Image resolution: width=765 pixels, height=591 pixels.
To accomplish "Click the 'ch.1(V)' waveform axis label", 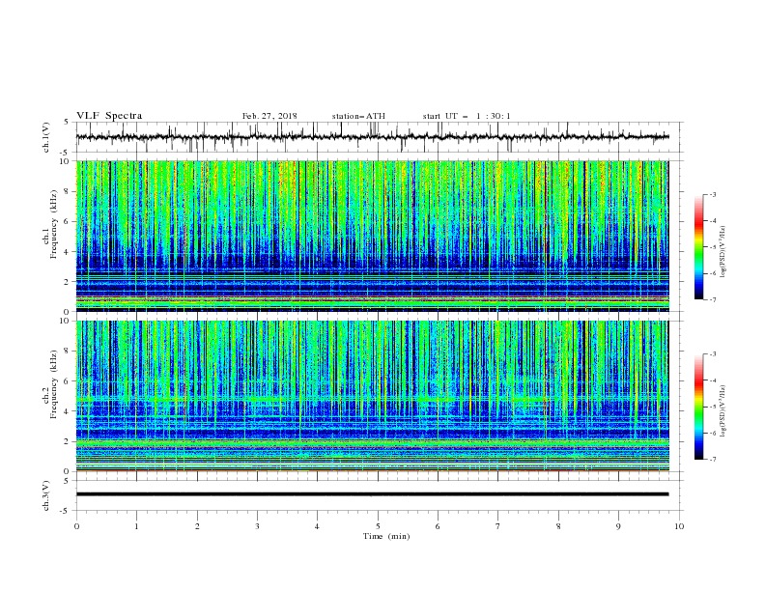I will tap(46, 137).
